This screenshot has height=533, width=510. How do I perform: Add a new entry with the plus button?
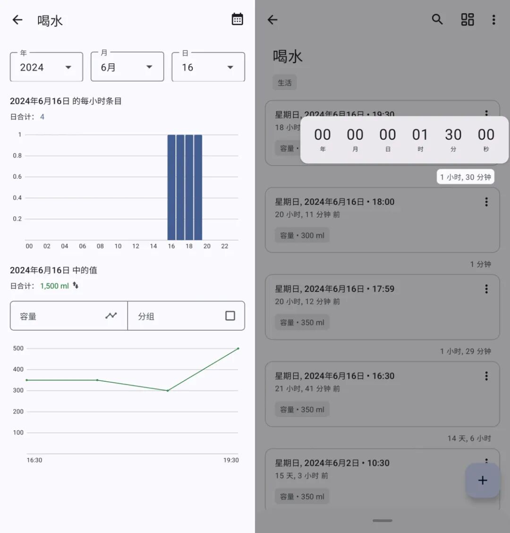point(483,480)
